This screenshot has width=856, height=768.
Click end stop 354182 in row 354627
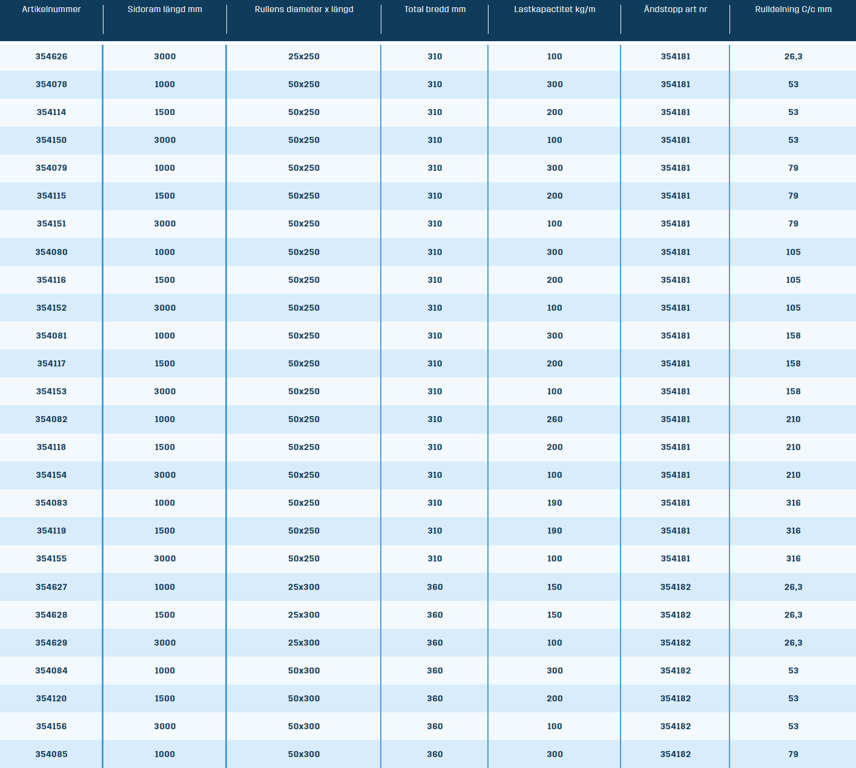676,587
